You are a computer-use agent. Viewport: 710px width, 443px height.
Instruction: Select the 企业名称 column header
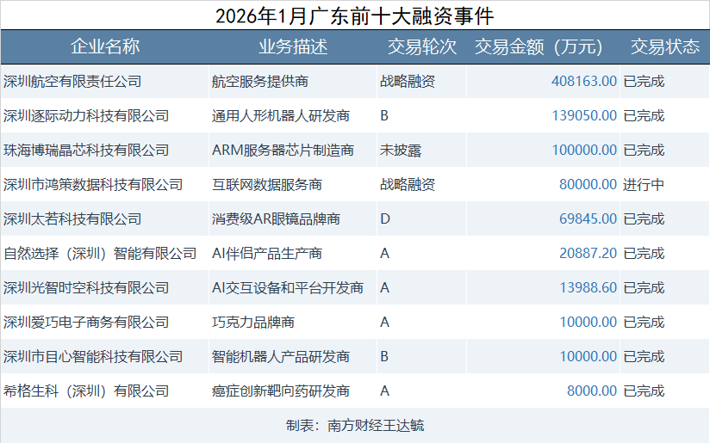tap(104, 47)
